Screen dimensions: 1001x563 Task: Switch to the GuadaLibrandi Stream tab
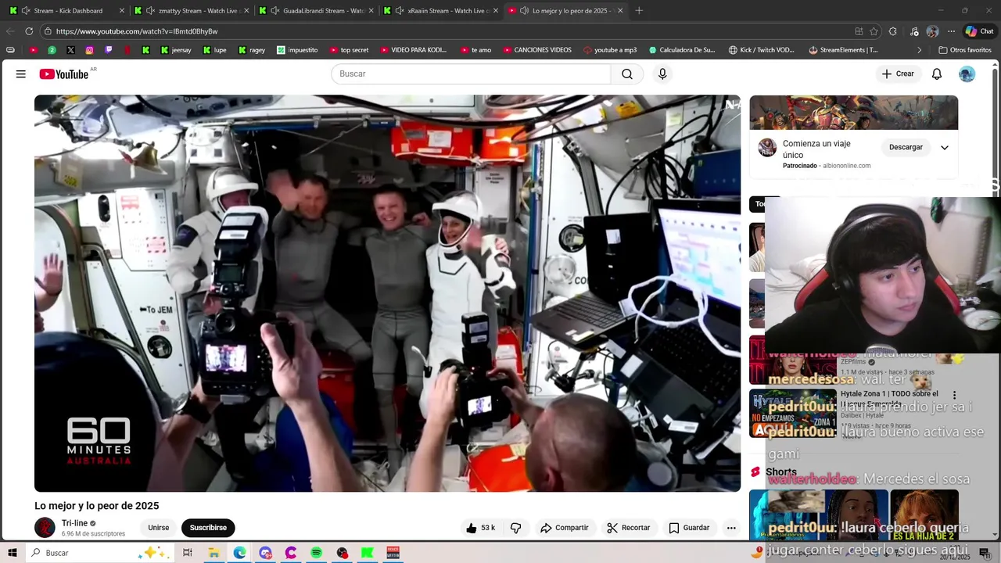316,11
